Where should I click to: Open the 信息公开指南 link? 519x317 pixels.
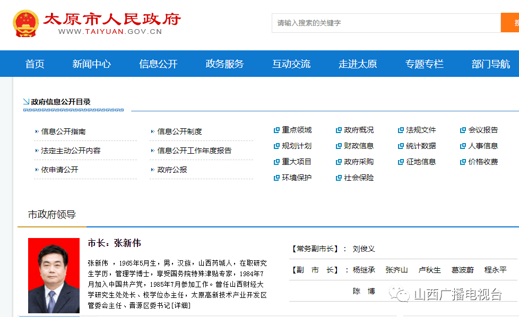tap(63, 131)
